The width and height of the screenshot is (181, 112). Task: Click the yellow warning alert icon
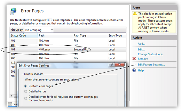pyautogui.click(x=135, y=13)
